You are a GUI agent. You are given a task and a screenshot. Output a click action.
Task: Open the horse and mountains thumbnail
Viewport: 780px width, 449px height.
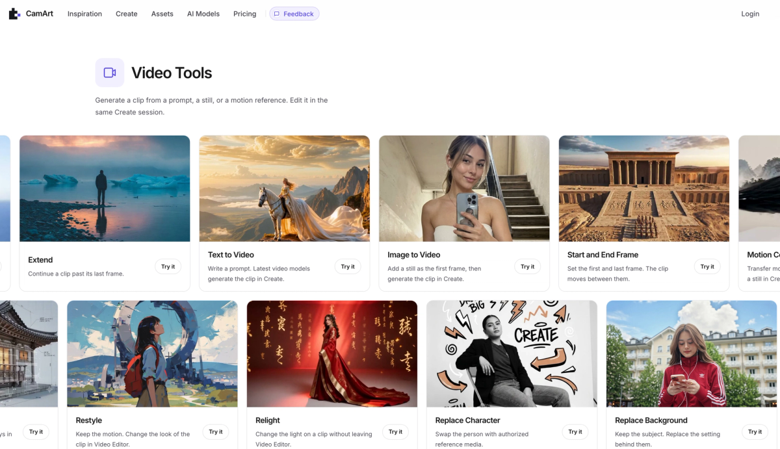[285, 188]
